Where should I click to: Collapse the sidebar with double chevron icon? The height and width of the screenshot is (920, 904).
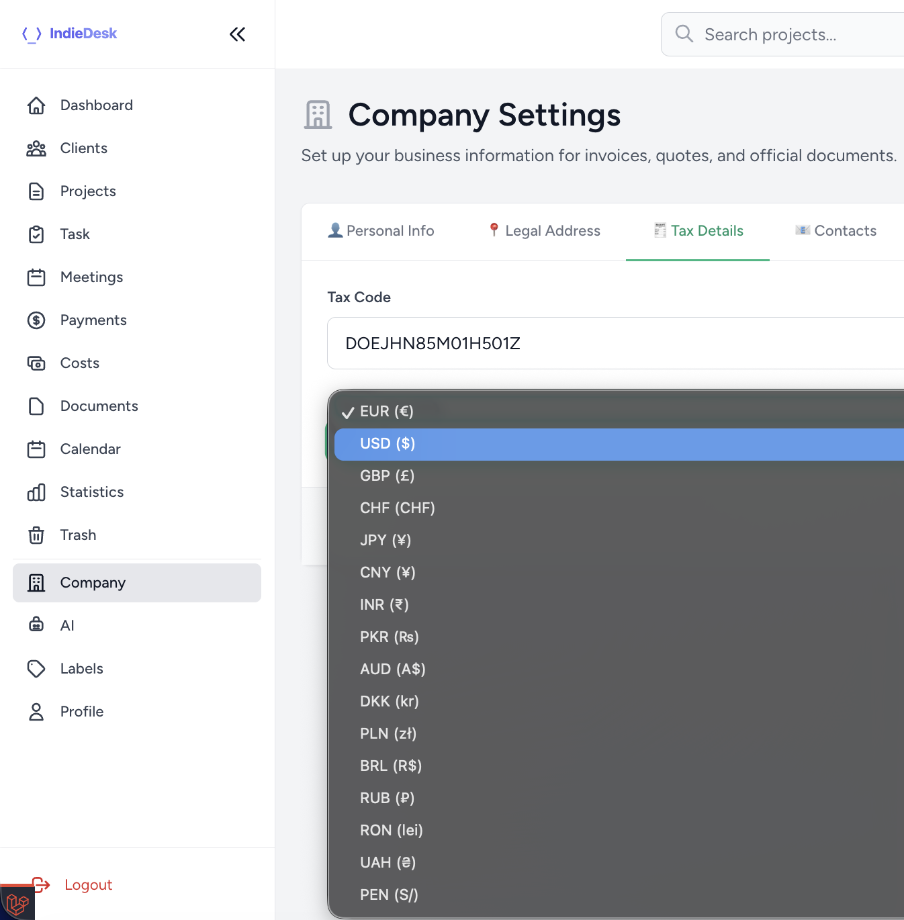(237, 34)
